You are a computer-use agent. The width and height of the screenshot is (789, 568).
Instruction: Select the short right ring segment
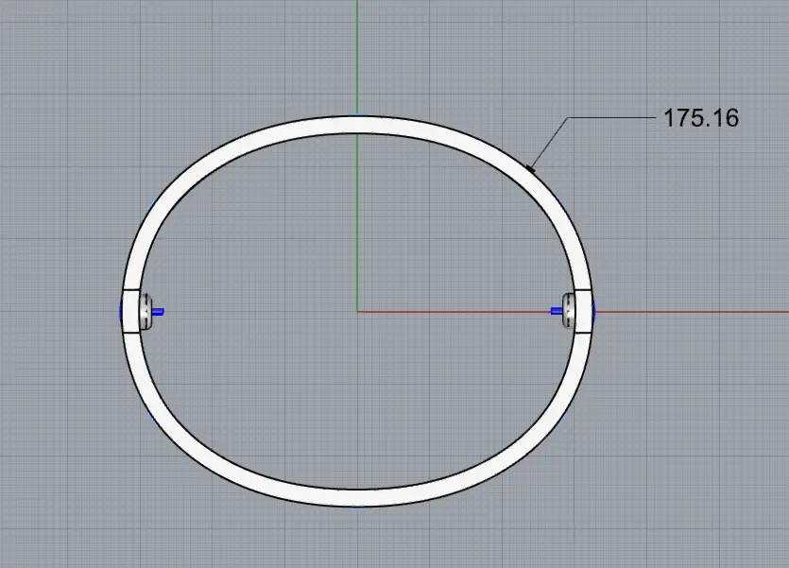584,310
